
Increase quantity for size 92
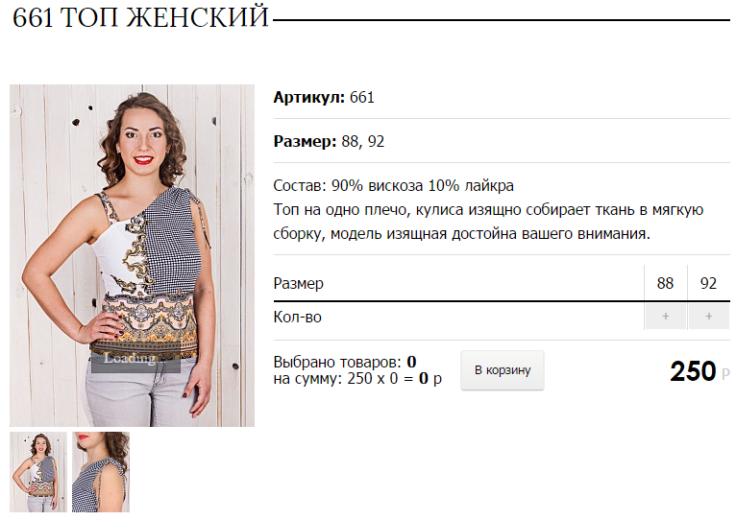(x=709, y=317)
